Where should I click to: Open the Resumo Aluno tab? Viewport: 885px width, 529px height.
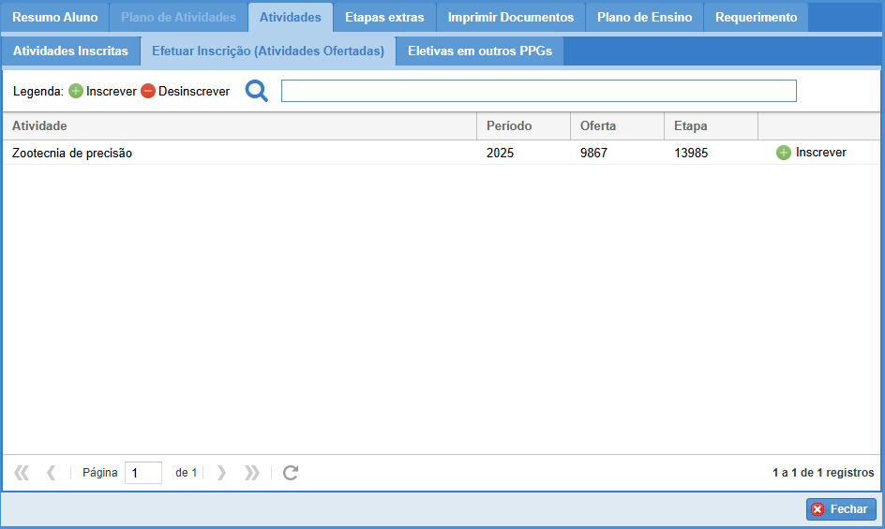click(54, 18)
